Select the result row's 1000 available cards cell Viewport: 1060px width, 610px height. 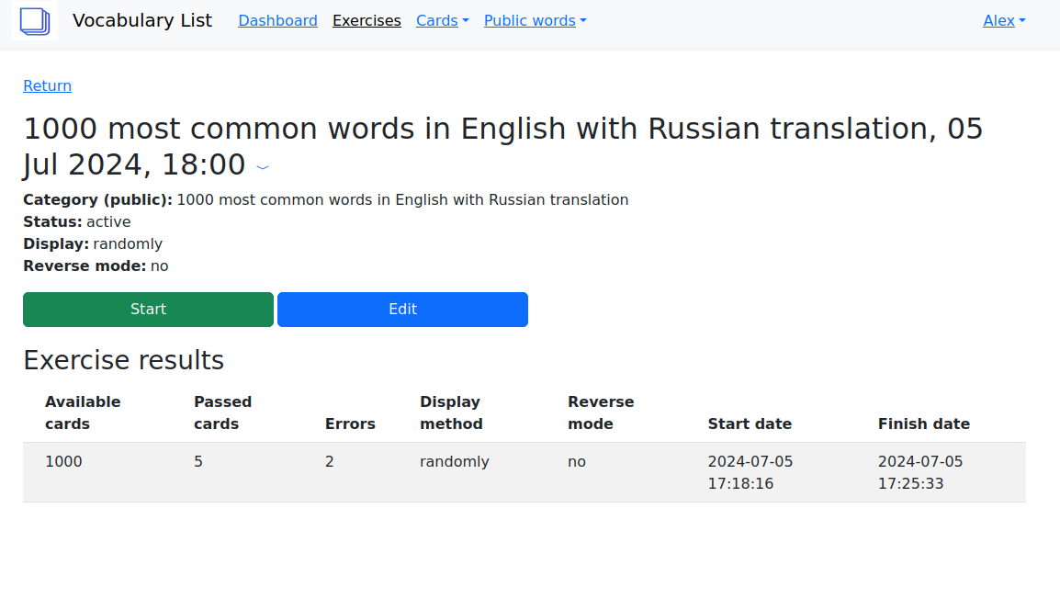tap(63, 461)
